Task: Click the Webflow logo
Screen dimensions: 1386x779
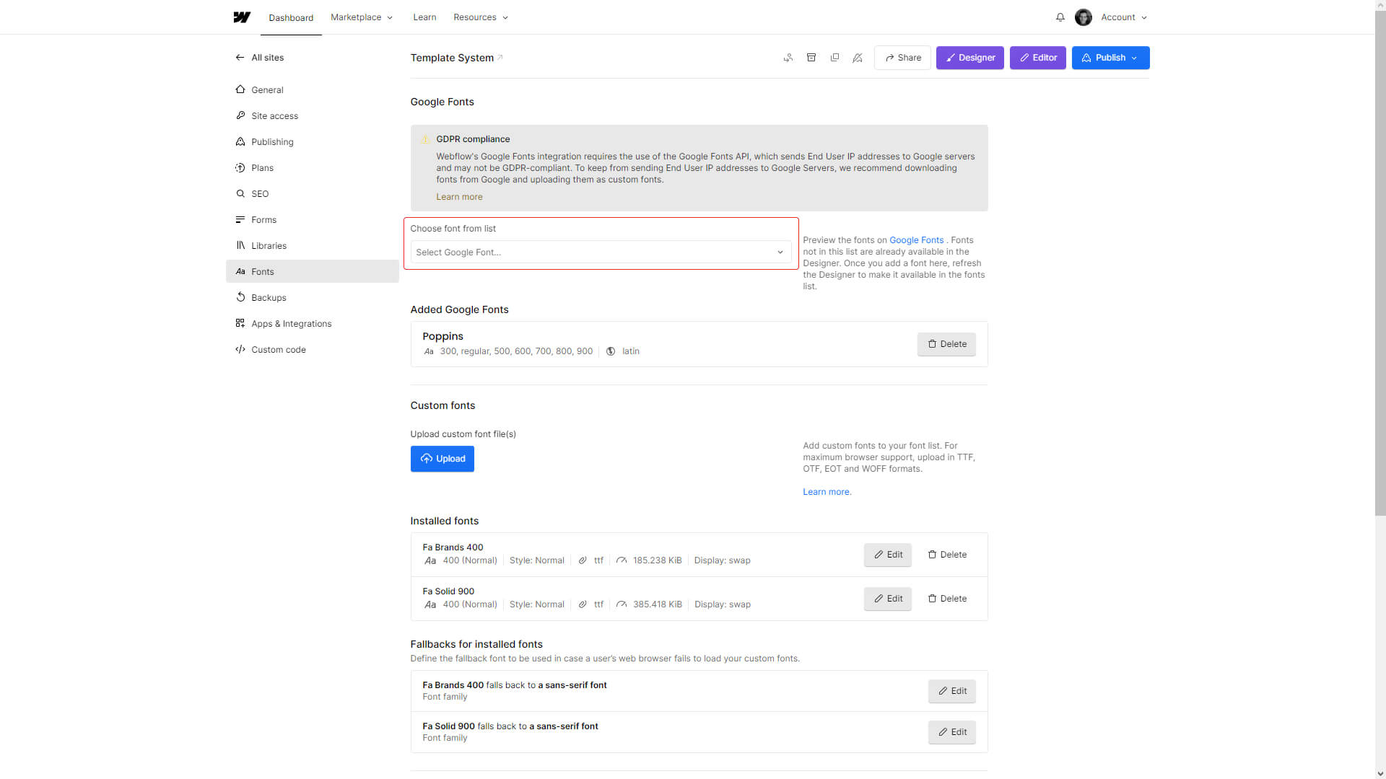Action: coord(242,17)
